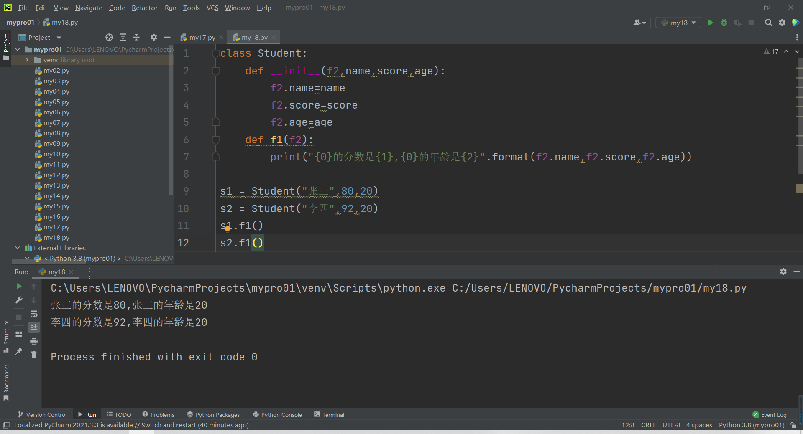Collapse the mypro01 project root
Image resolution: width=803 pixels, height=434 pixels.
(18, 49)
